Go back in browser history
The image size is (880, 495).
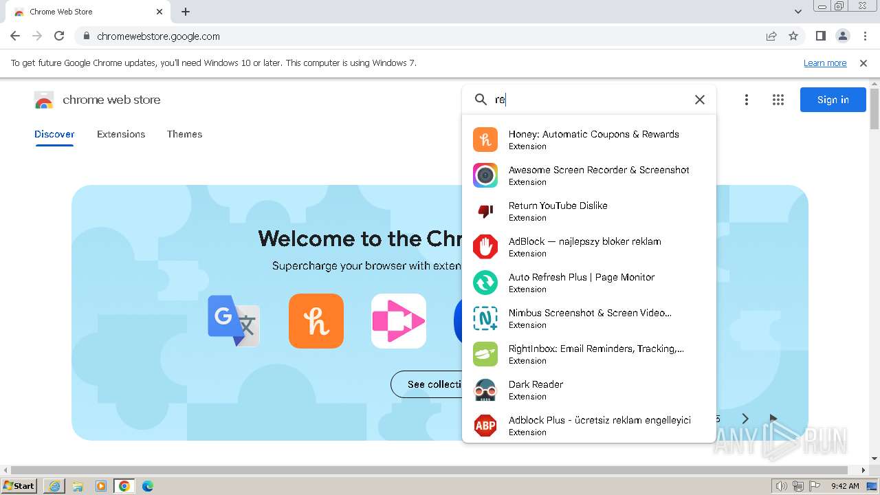tap(15, 36)
